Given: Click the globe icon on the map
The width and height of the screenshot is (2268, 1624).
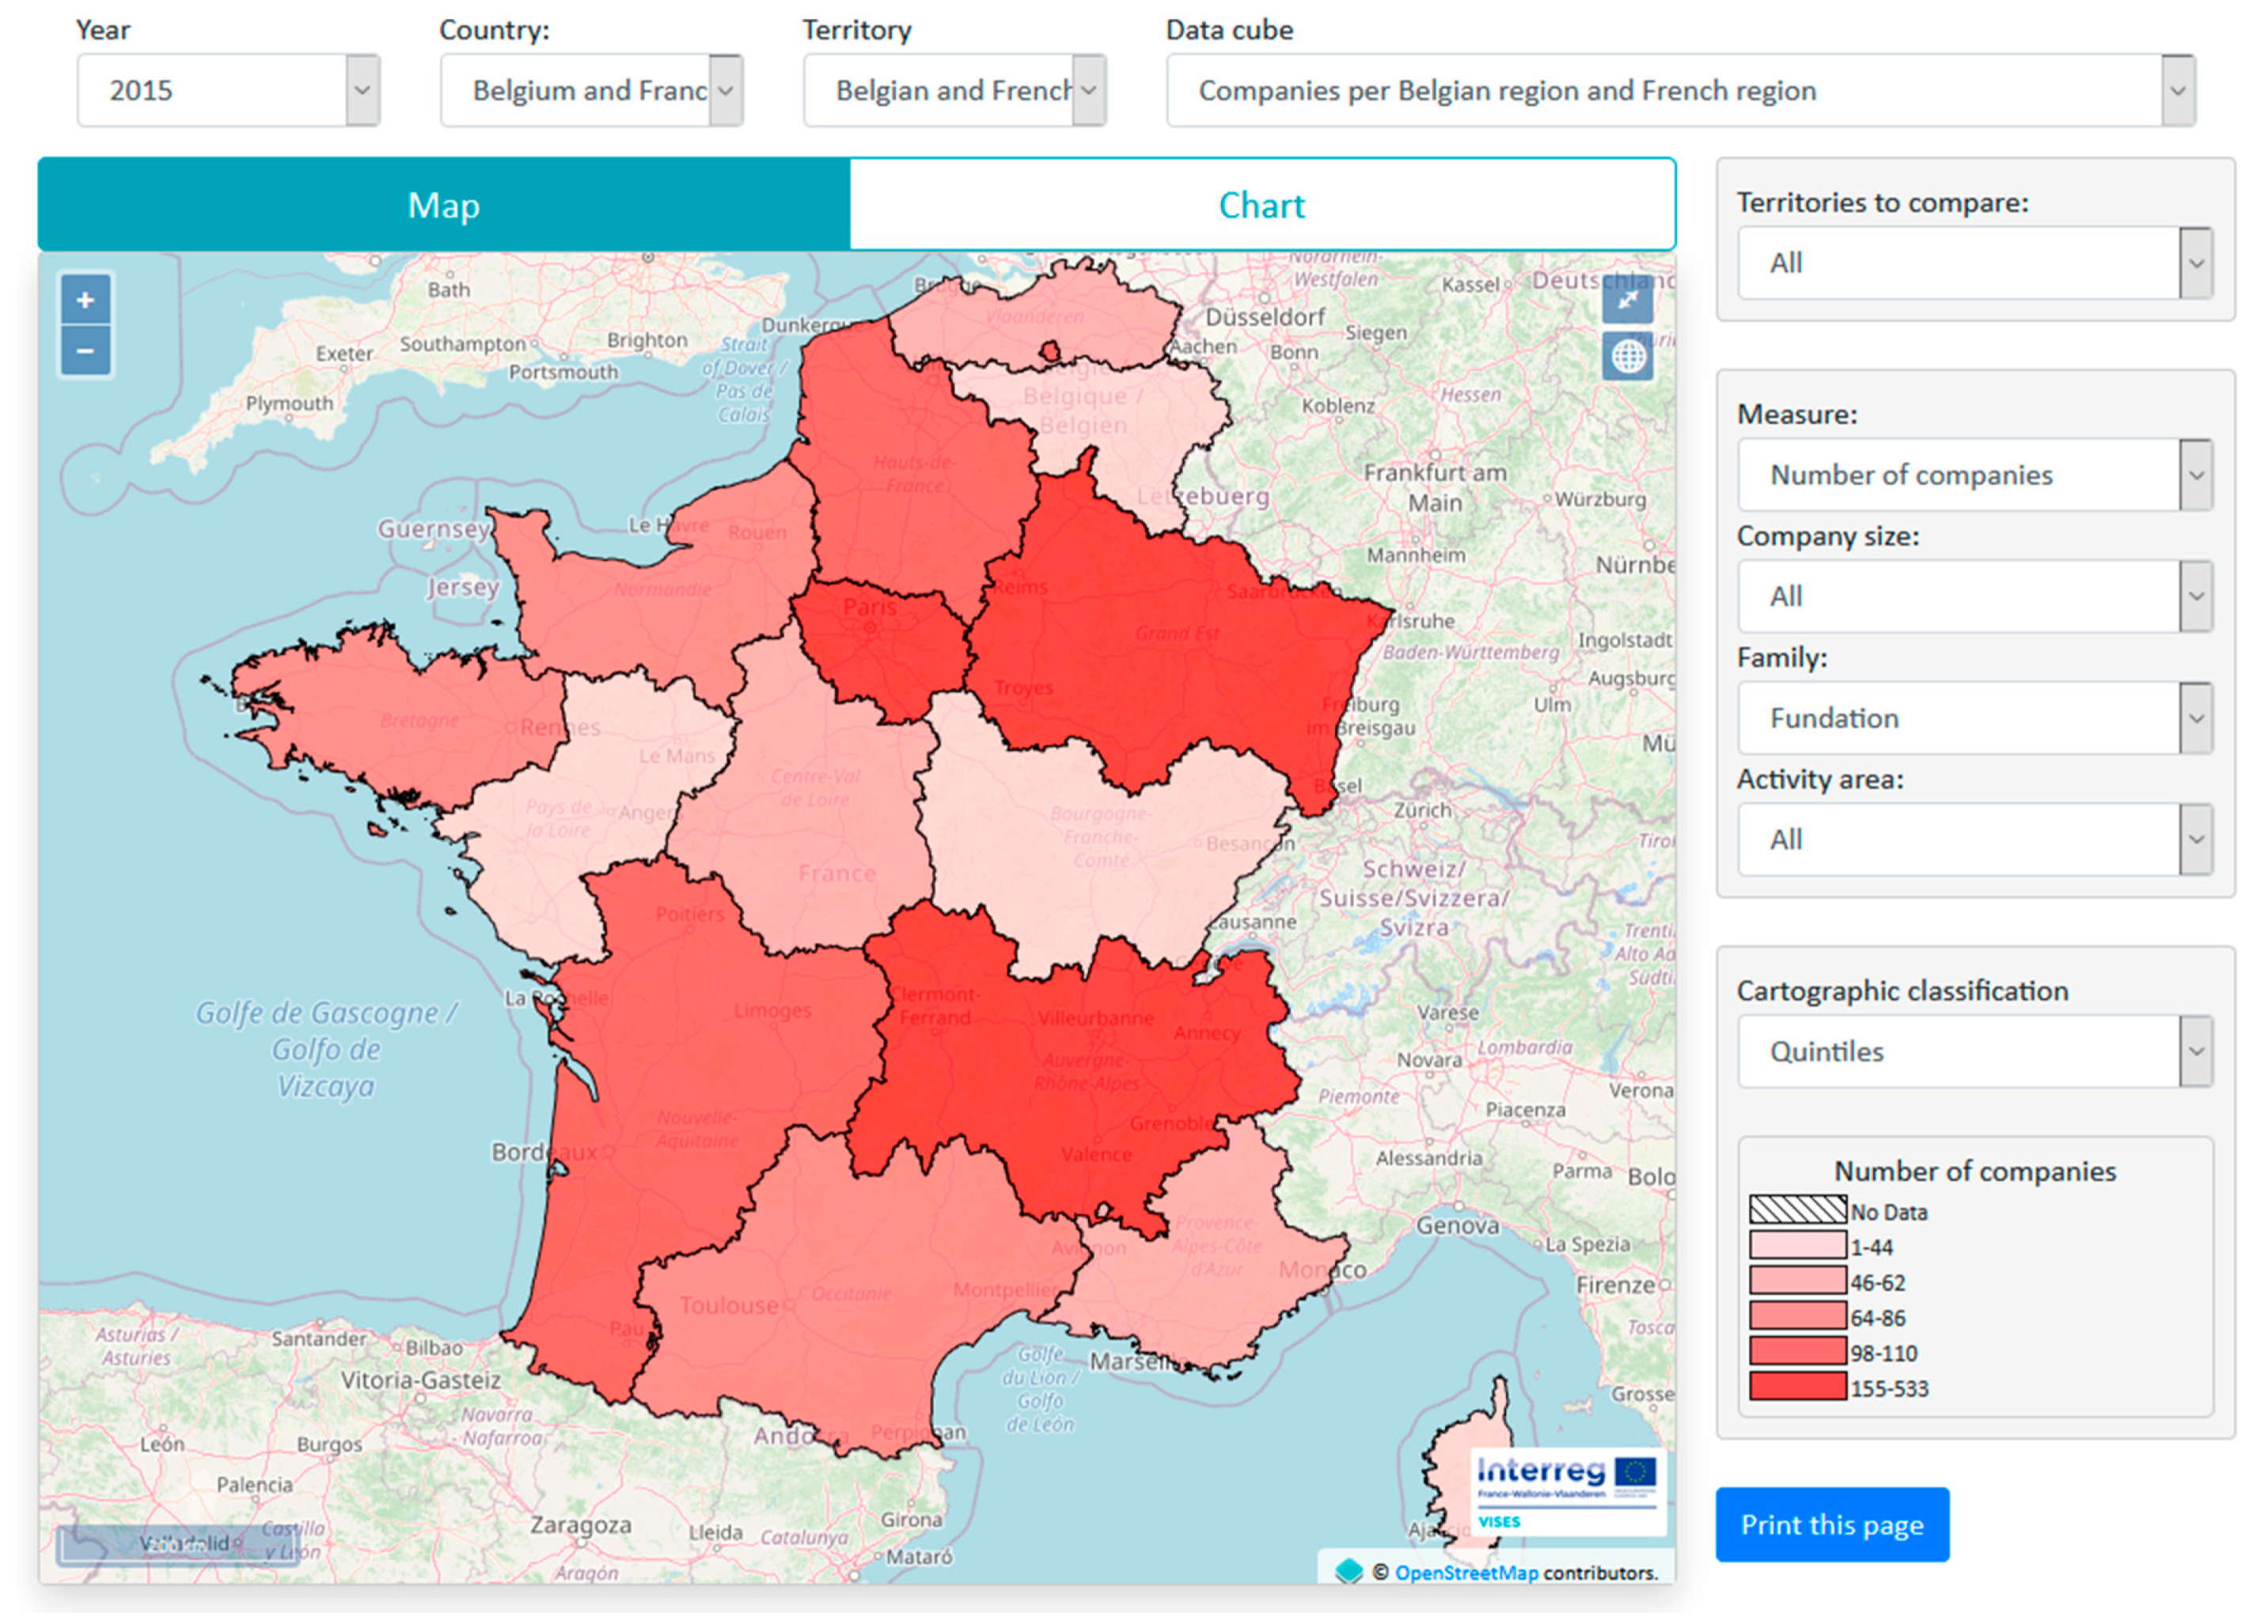Looking at the screenshot, I should click(x=1627, y=356).
